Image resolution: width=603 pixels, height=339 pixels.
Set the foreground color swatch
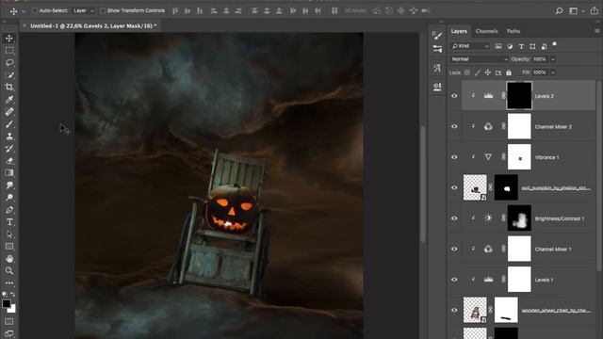point(7,303)
